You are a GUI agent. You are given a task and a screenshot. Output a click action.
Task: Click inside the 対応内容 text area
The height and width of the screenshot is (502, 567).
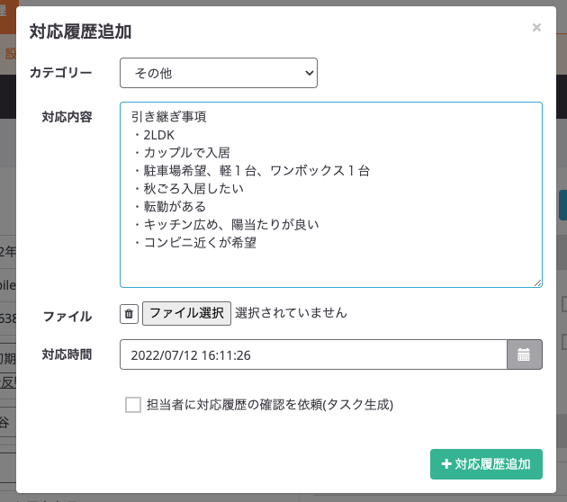331,195
